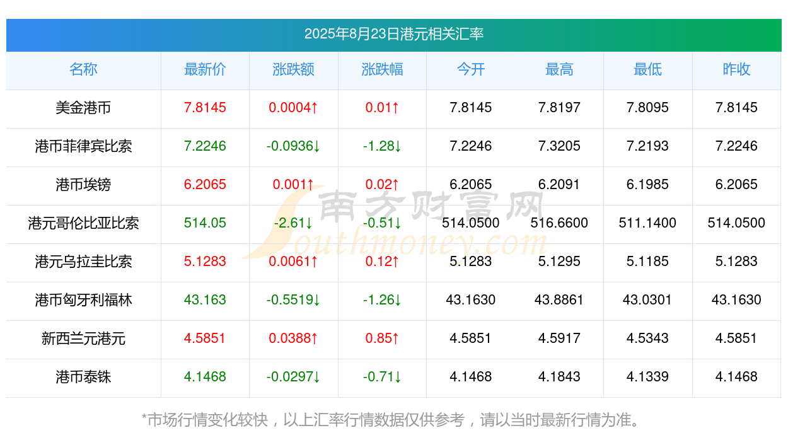The height and width of the screenshot is (440, 788).
Task: Click change amount 0.0061↑
Action: point(294,262)
